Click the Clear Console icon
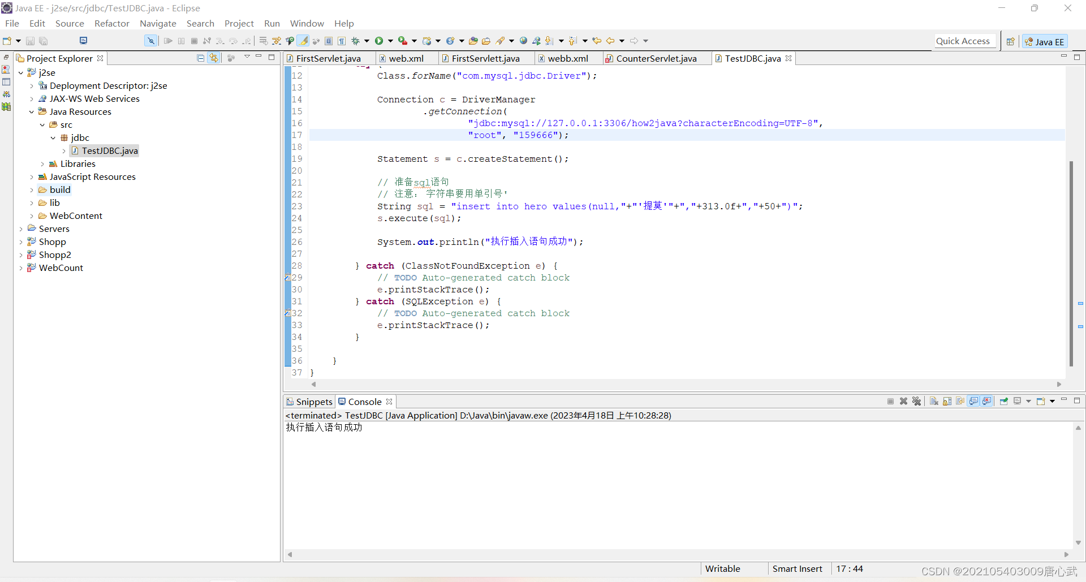1086x582 pixels. point(934,401)
